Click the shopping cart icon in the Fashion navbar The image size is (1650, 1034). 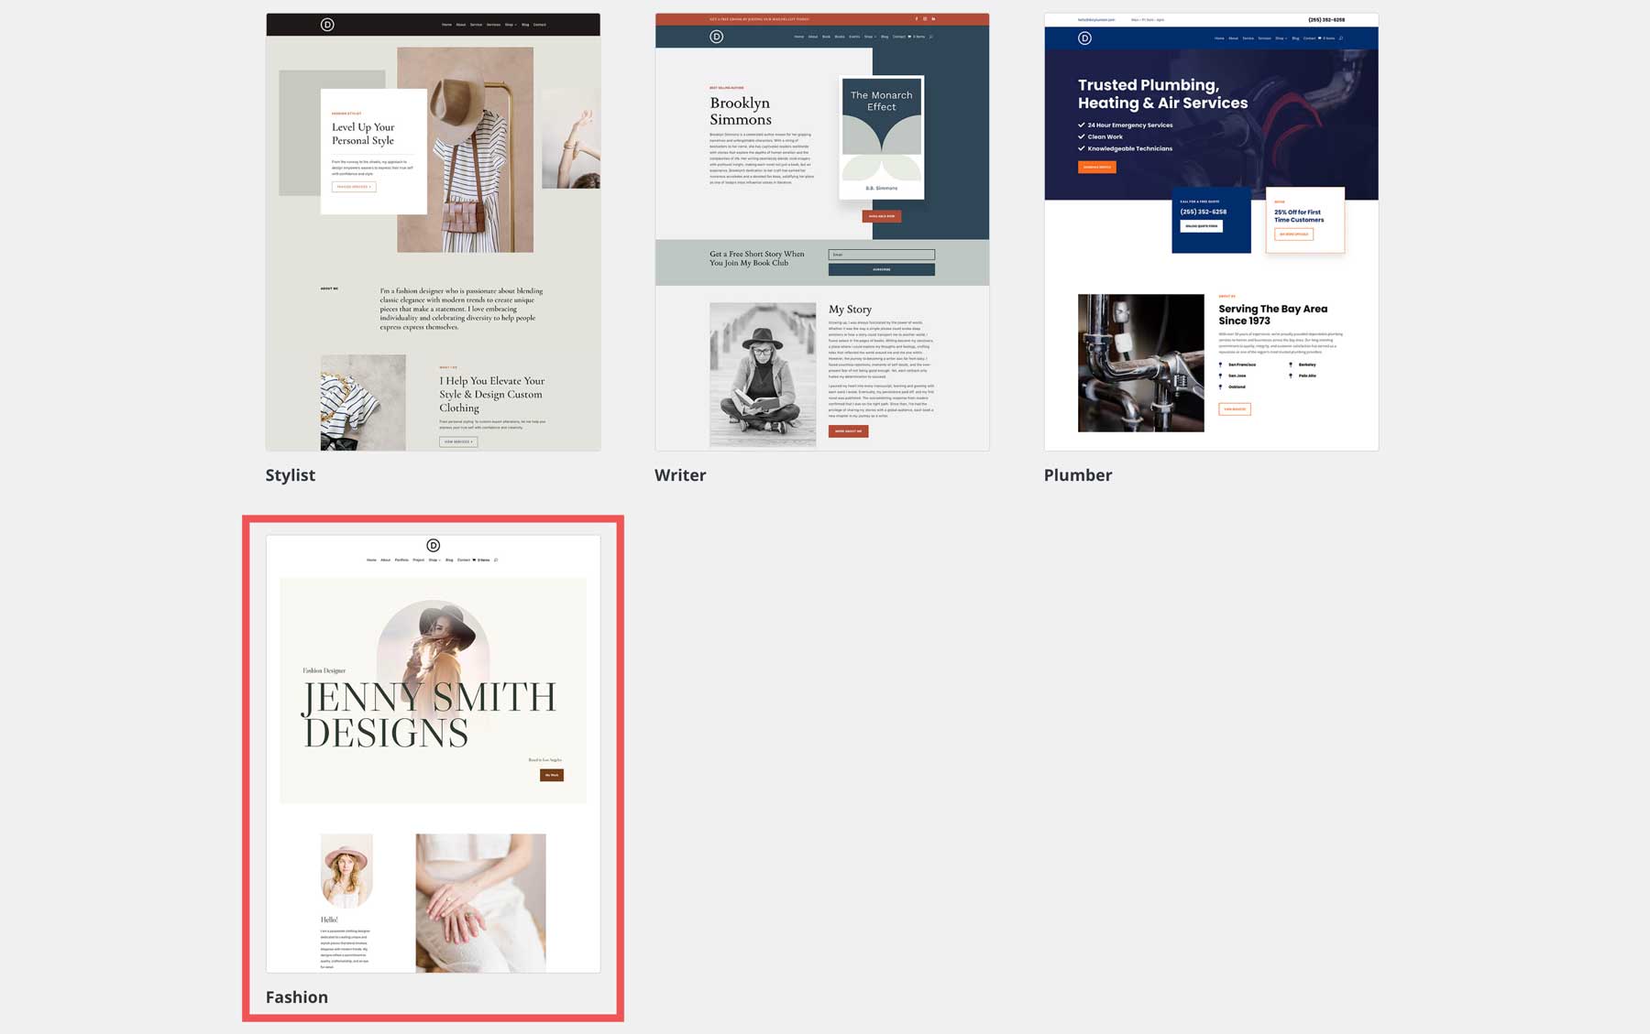(474, 560)
